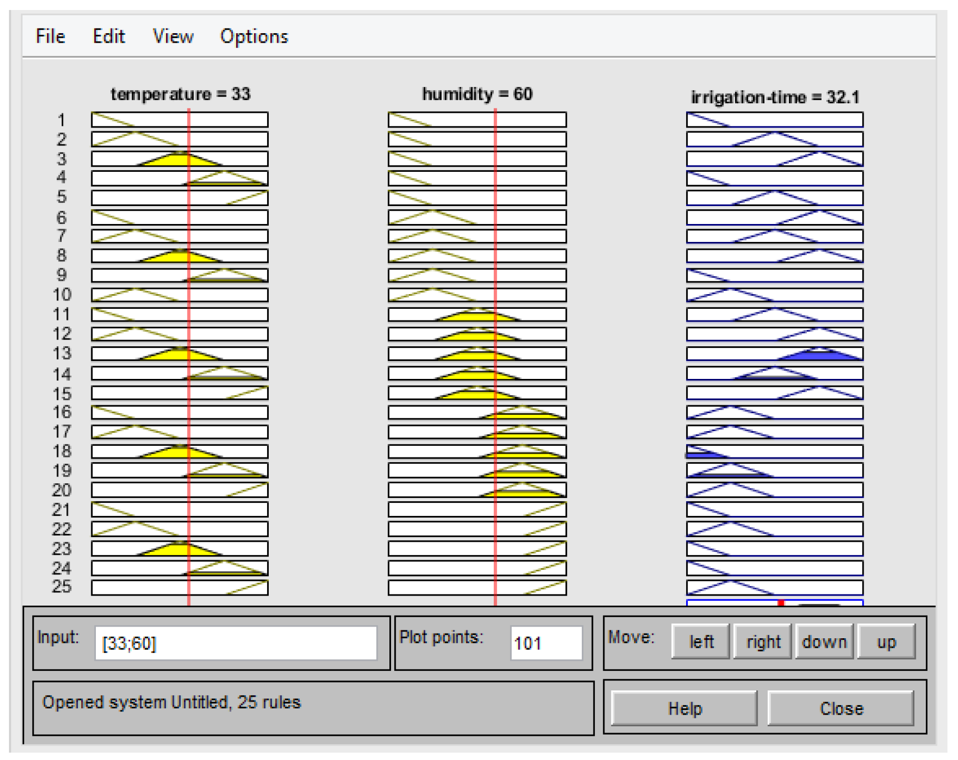This screenshot has height=760, width=958.
Task: Open the Edit menu
Action: [109, 36]
